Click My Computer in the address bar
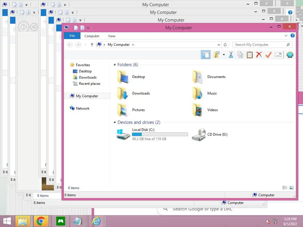Viewport: 303px width, 227px height. 119,45
